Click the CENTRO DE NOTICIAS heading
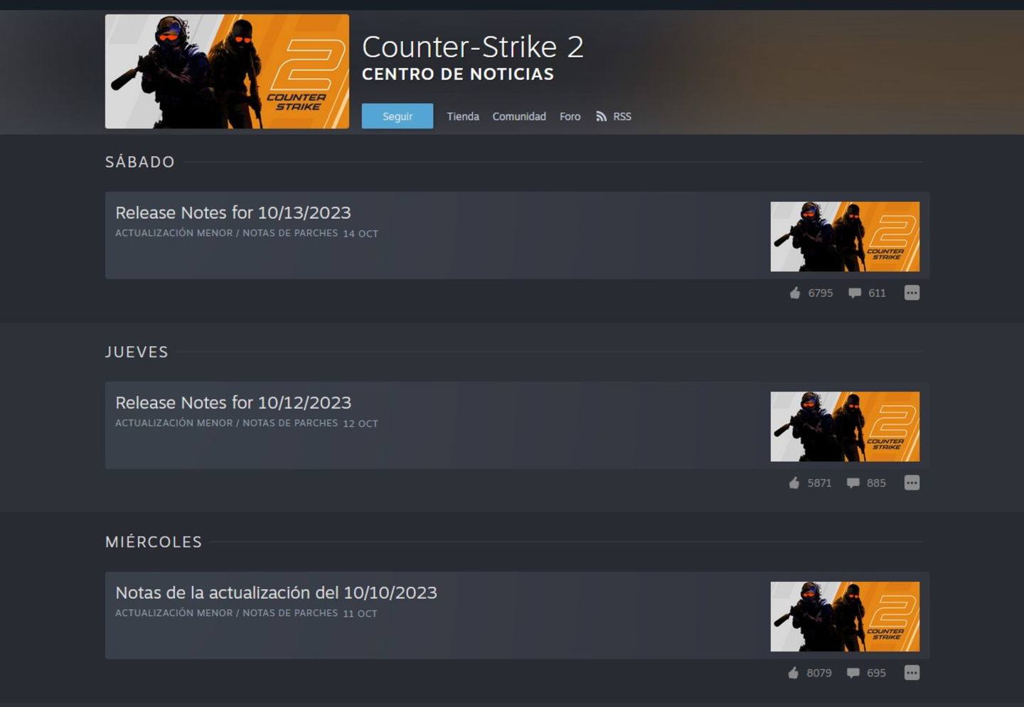The height and width of the screenshot is (707, 1024). 458,75
